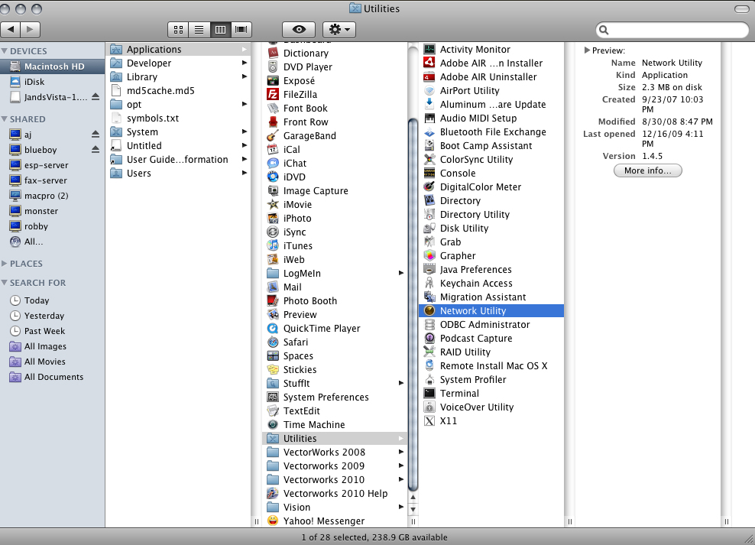The width and height of the screenshot is (755, 545).
Task: Select Macintosh HD in the sidebar
Action: click(x=53, y=67)
